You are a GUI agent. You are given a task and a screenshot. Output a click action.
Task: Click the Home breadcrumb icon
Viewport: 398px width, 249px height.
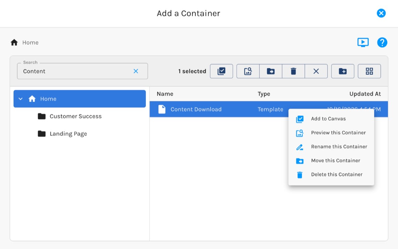[x=14, y=42]
